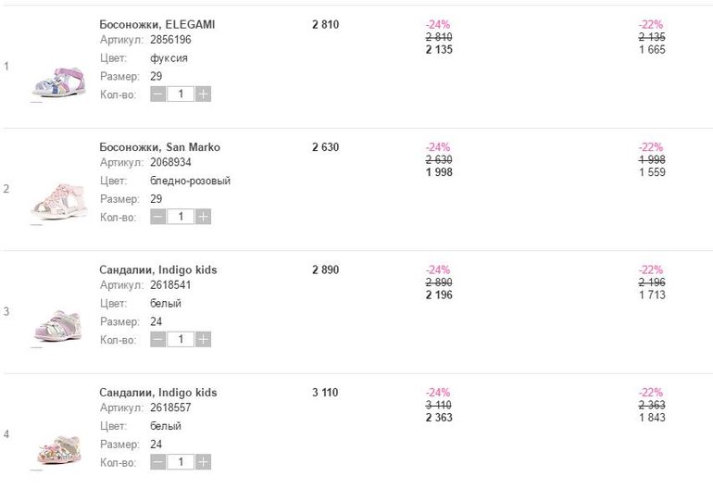Open Сандалии, Indigo kids link for article 2618557
Viewport: 713px width, 489px height.
157,393
